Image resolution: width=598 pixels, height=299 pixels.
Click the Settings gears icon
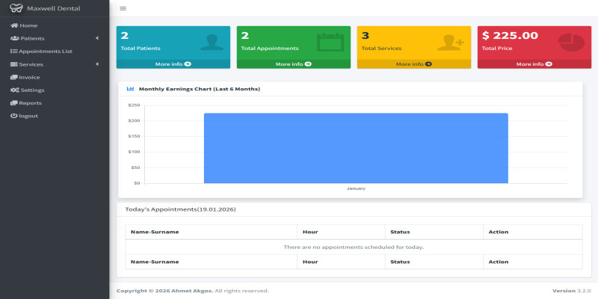pyautogui.click(x=14, y=90)
